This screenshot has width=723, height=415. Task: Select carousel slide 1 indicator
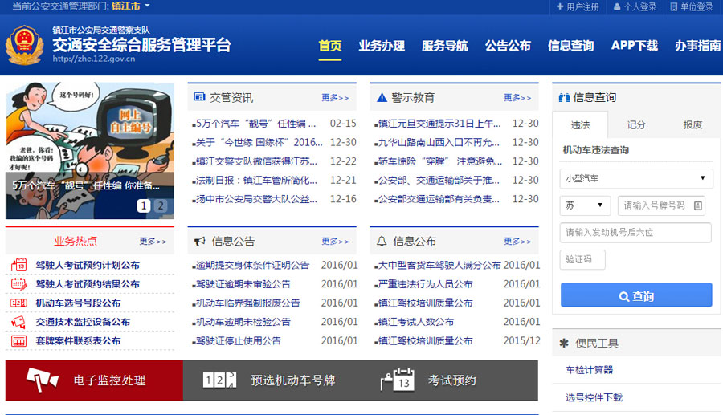pos(144,206)
